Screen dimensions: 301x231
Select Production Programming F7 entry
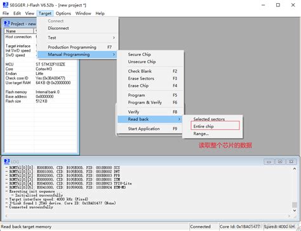pos(77,47)
